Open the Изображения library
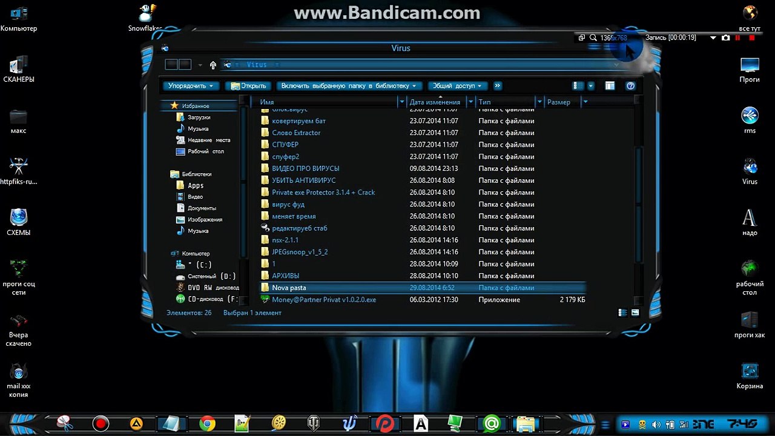The image size is (775, 436). coord(205,220)
